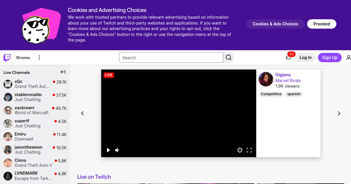Click Gigiana's avatar picture

tap(266, 79)
